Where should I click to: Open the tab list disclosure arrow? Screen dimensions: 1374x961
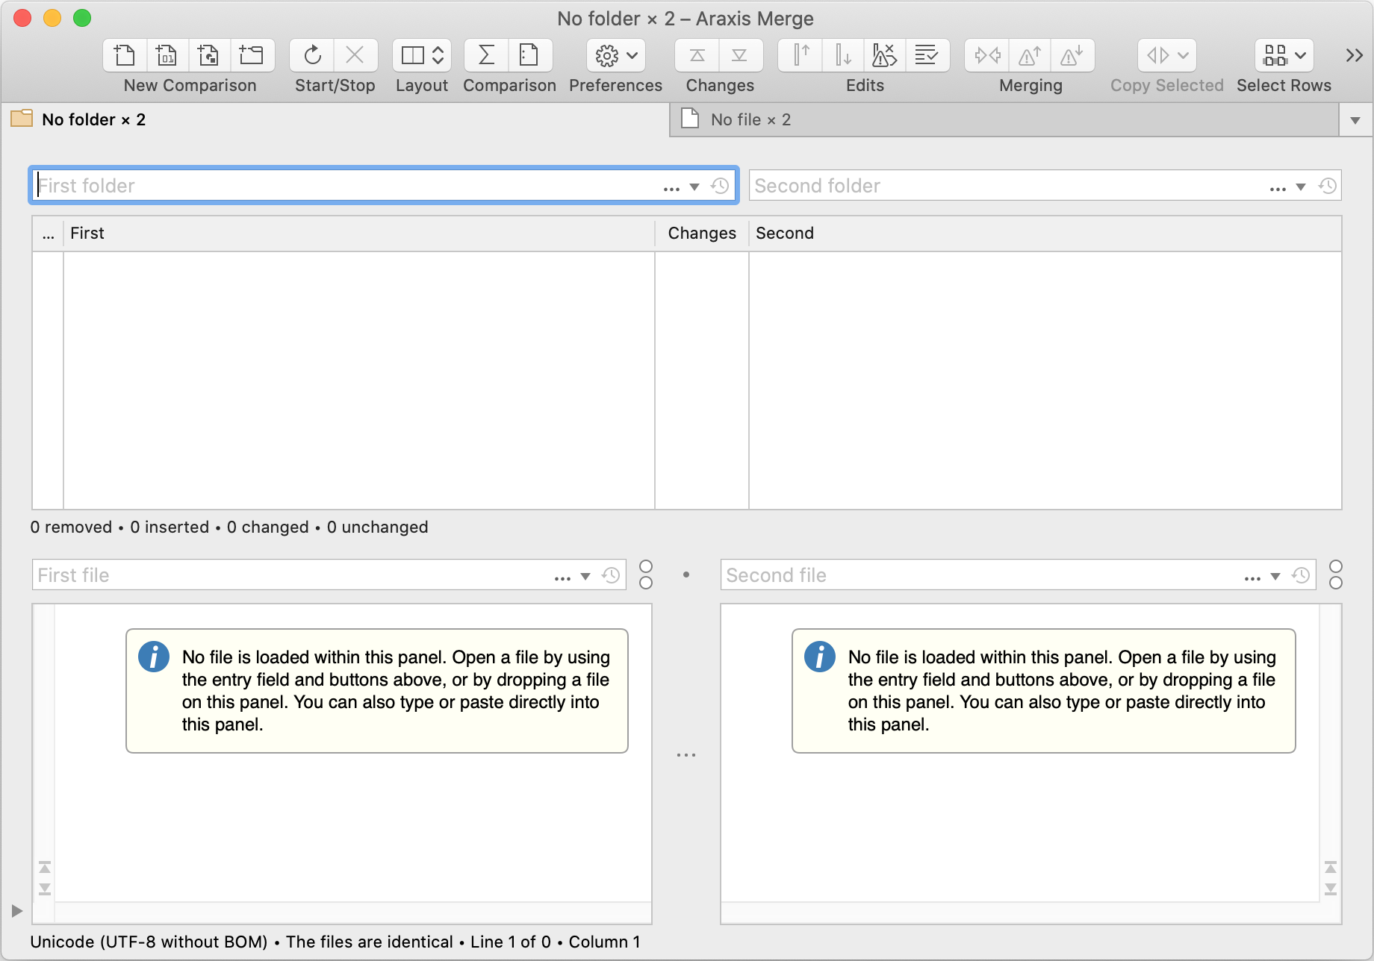point(1355,119)
